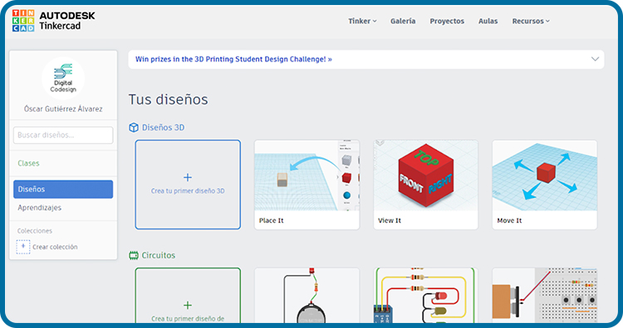Click the green plus in the circuit tile

click(188, 305)
